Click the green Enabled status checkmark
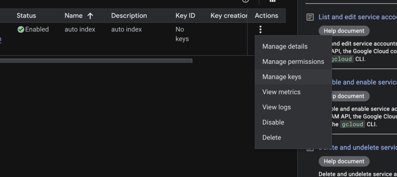The image size is (397, 177). click(x=21, y=29)
